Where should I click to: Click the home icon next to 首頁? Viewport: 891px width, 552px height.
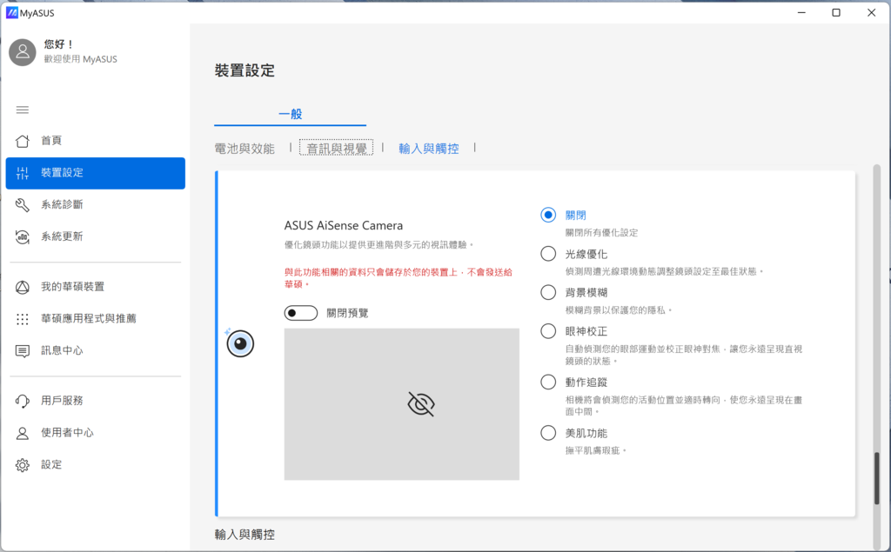[x=22, y=140]
